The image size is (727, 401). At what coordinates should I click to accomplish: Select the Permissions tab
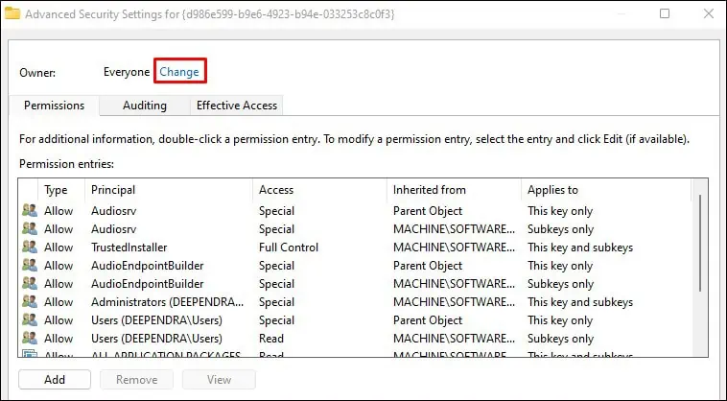[x=55, y=106]
